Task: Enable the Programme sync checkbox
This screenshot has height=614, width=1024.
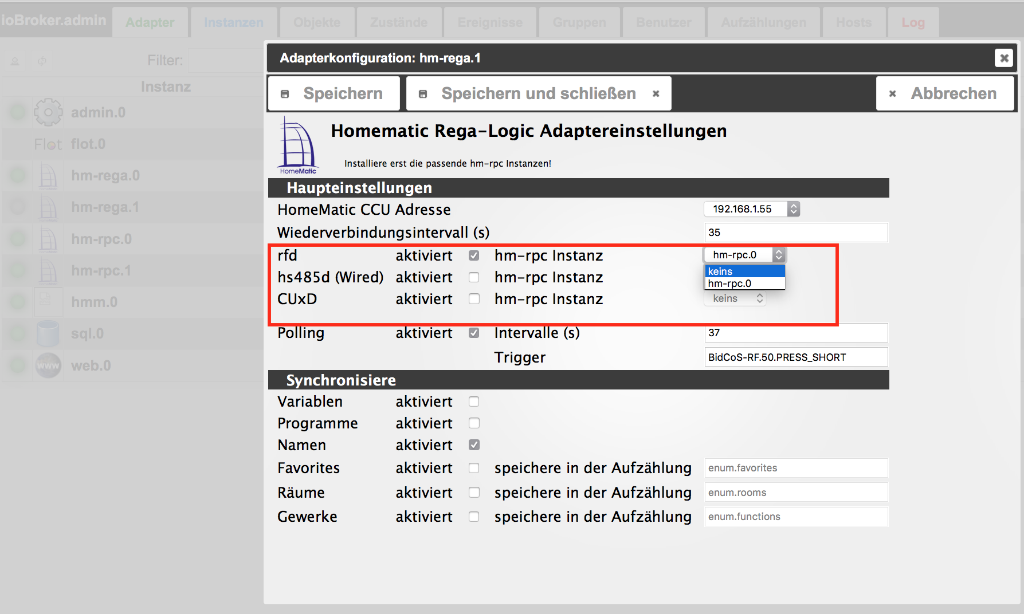Action: click(x=474, y=423)
